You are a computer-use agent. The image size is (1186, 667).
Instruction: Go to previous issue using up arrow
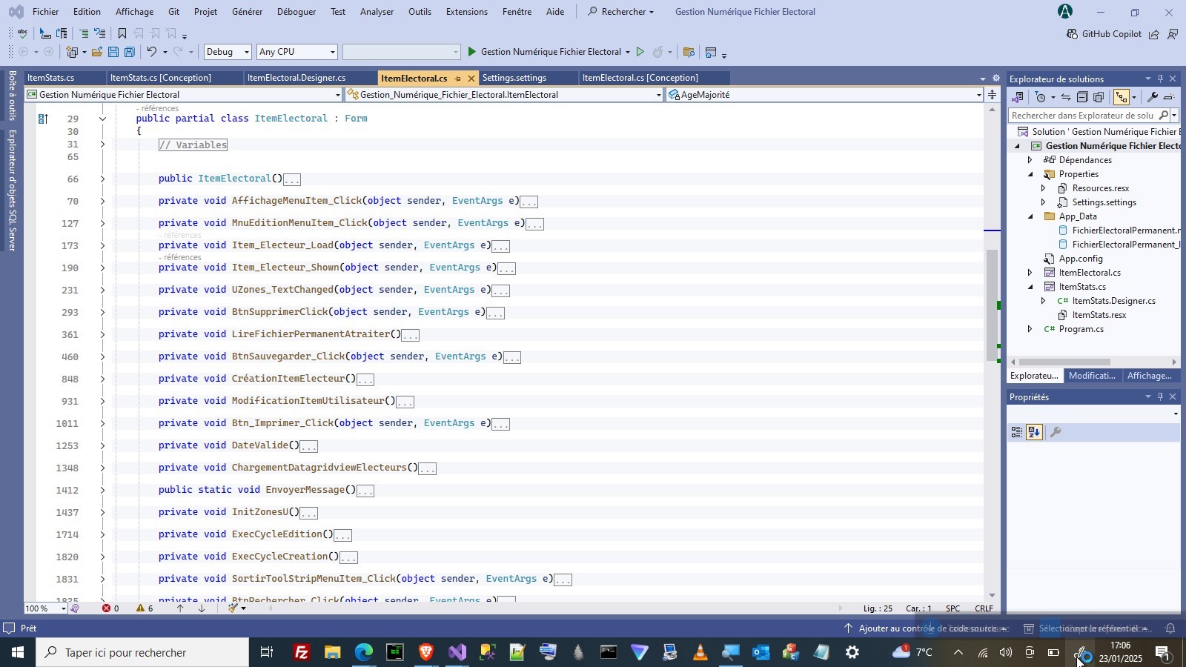[180, 608]
